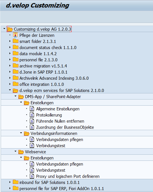Select personnel file for SAP ERP, Fiori AddOn
This screenshot has height=192, width=153.
(62, 188)
